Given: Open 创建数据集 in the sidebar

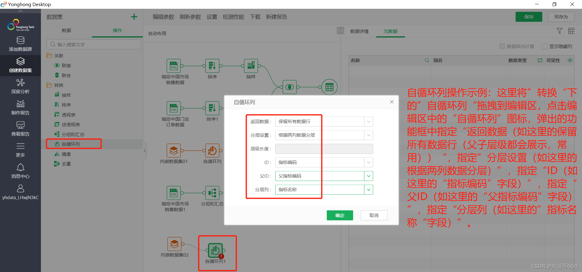Looking at the screenshot, I should (20, 65).
